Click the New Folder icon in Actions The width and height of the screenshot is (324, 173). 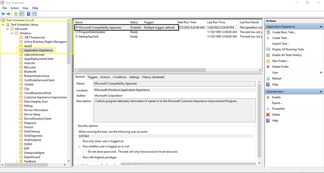[268, 61]
